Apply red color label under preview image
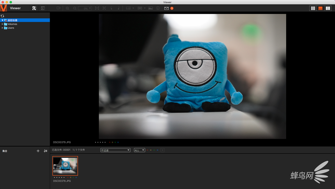This screenshot has width=335, height=189. coord(110,142)
